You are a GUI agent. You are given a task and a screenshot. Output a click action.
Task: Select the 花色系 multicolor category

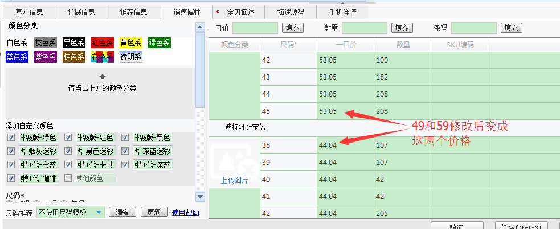(x=103, y=57)
